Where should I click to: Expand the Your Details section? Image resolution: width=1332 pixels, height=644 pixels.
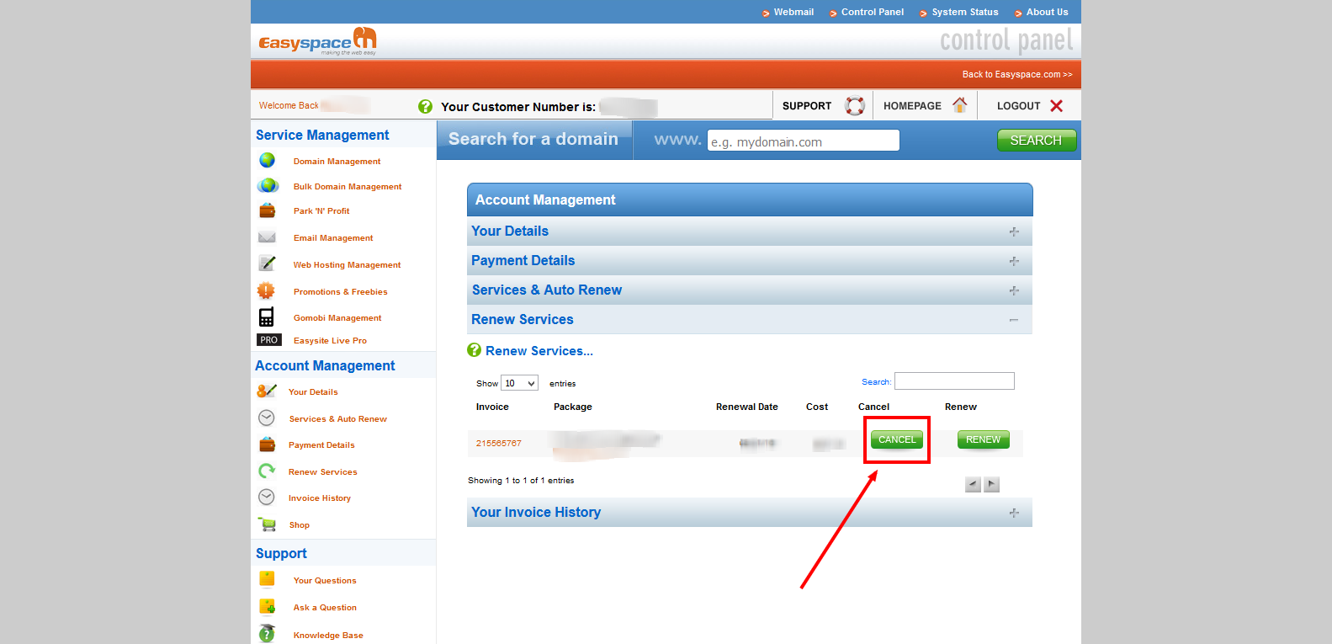click(1013, 232)
